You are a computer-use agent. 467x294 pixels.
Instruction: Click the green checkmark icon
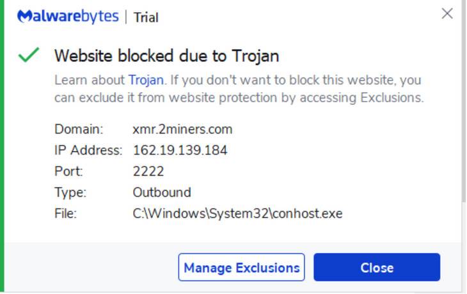(x=29, y=56)
